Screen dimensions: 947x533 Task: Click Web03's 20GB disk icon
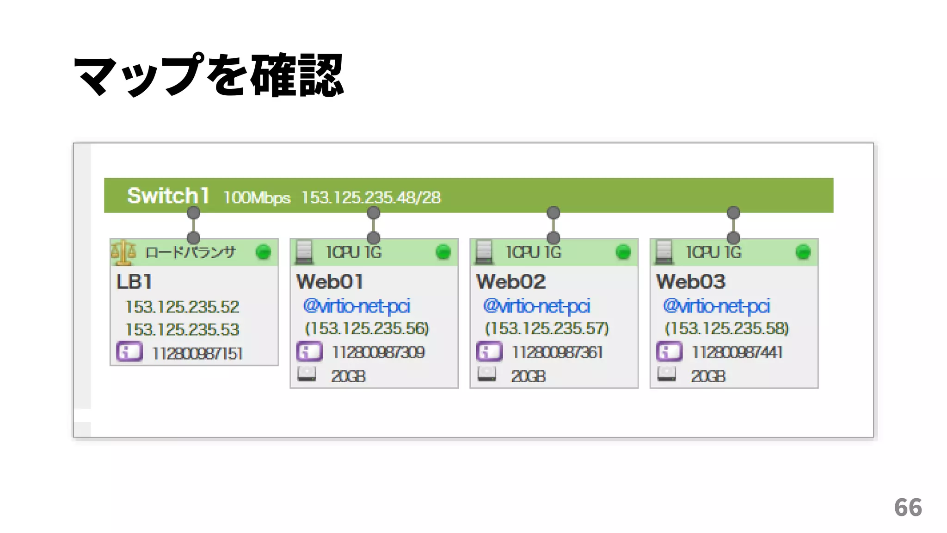[x=667, y=374]
